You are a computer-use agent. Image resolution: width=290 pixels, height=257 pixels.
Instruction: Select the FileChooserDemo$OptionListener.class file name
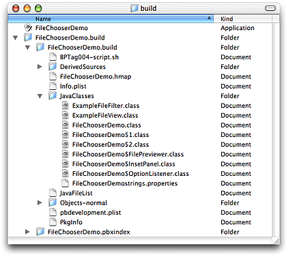coord(130,174)
